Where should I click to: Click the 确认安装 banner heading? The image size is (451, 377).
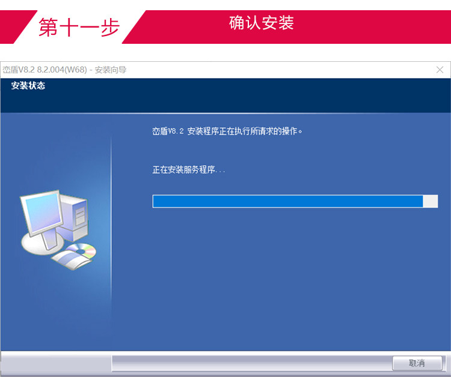pyautogui.click(x=261, y=23)
